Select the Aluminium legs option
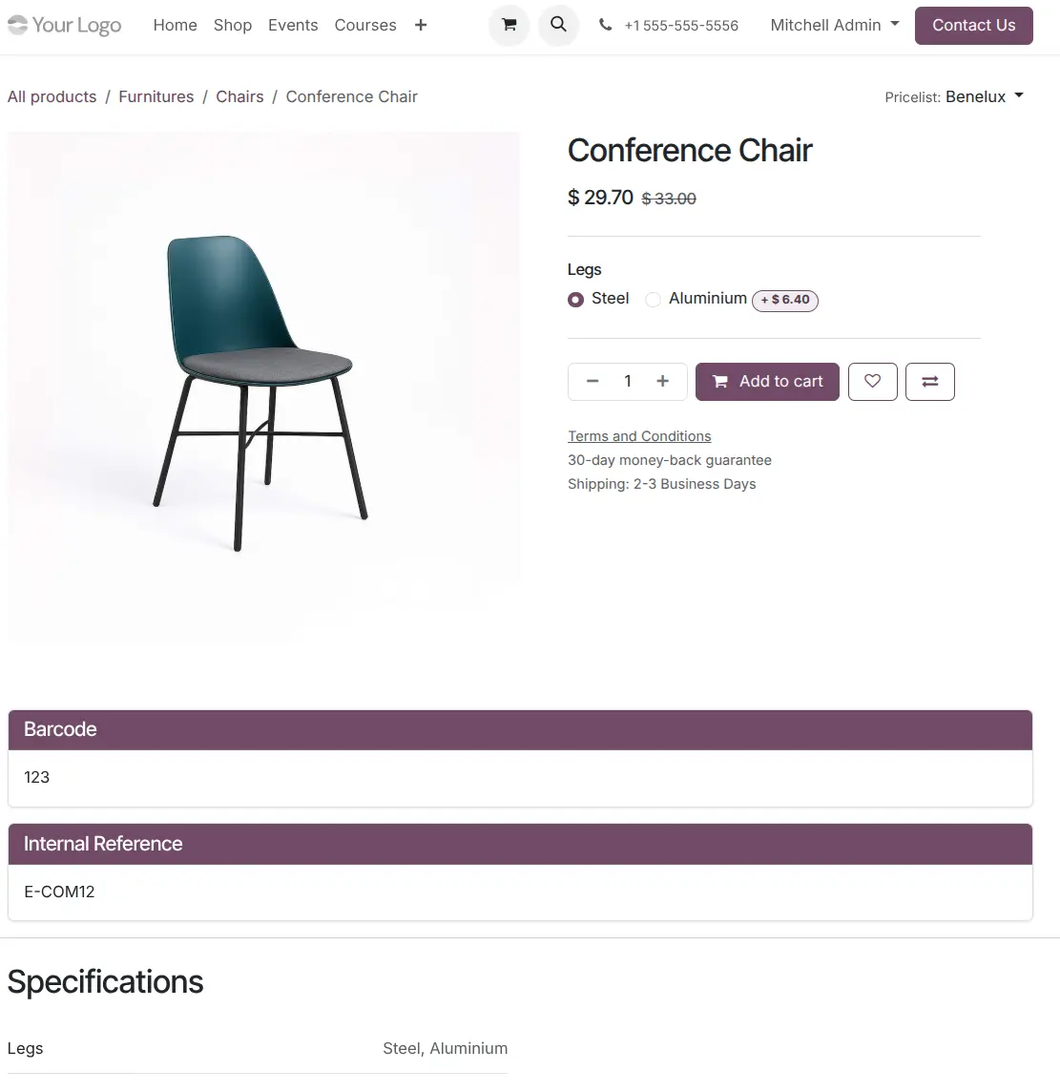This screenshot has height=1092, width=1060. 654,300
